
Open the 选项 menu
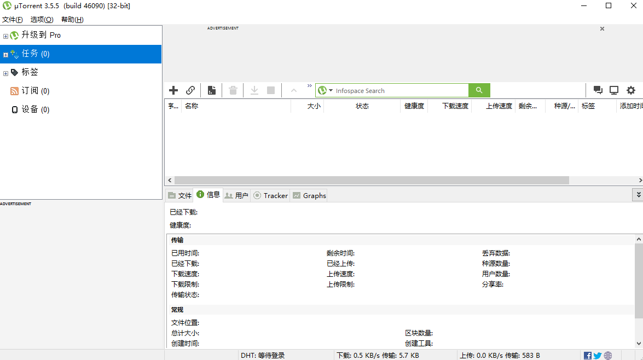point(42,19)
